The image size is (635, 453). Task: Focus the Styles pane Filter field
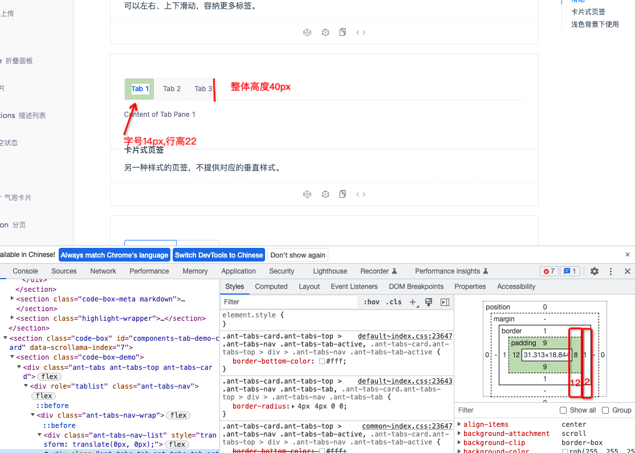click(x=290, y=302)
